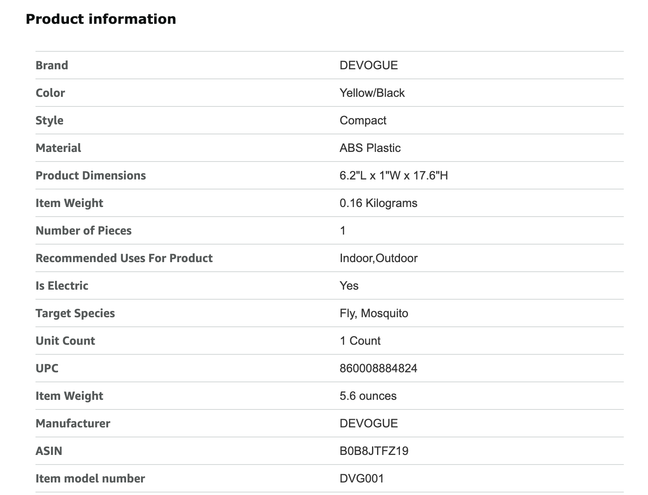The width and height of the screenshot is (648, 495).
Task: Click the DEVOGUE brand value
Action: pyautogui.click(x=369, y=65)
